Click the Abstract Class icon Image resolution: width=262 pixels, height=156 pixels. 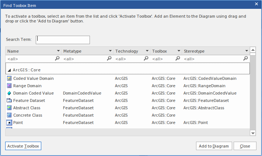[9, 108]
